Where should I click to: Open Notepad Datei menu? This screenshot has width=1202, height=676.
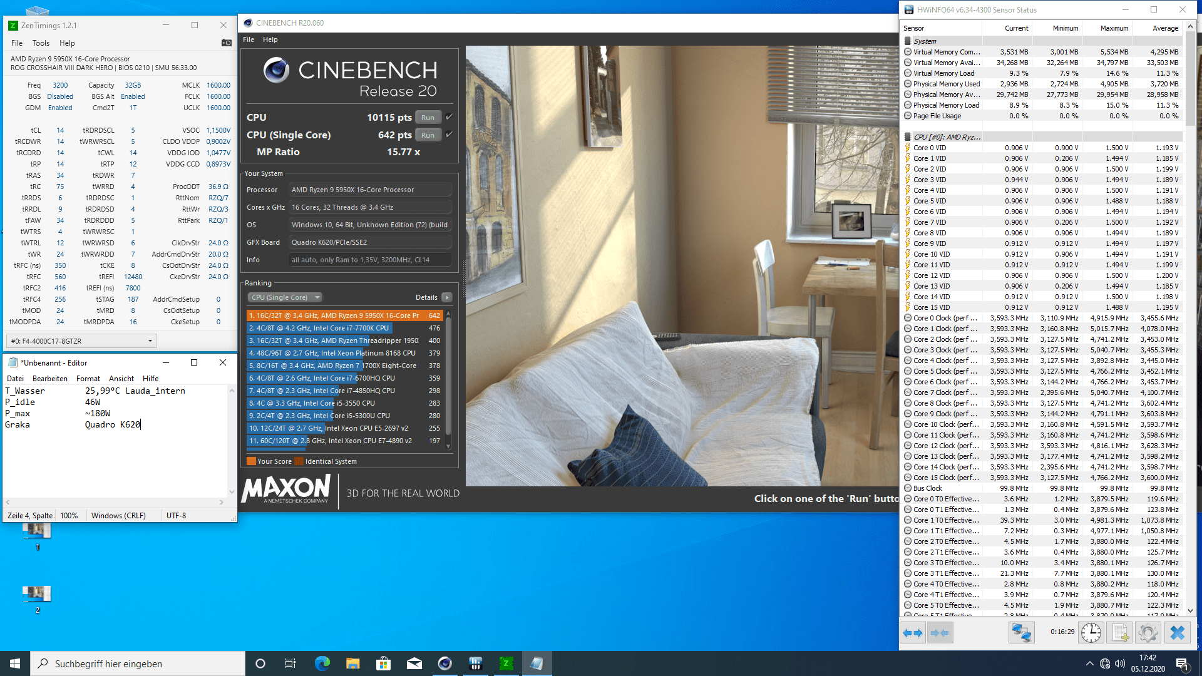click(15, 379)
